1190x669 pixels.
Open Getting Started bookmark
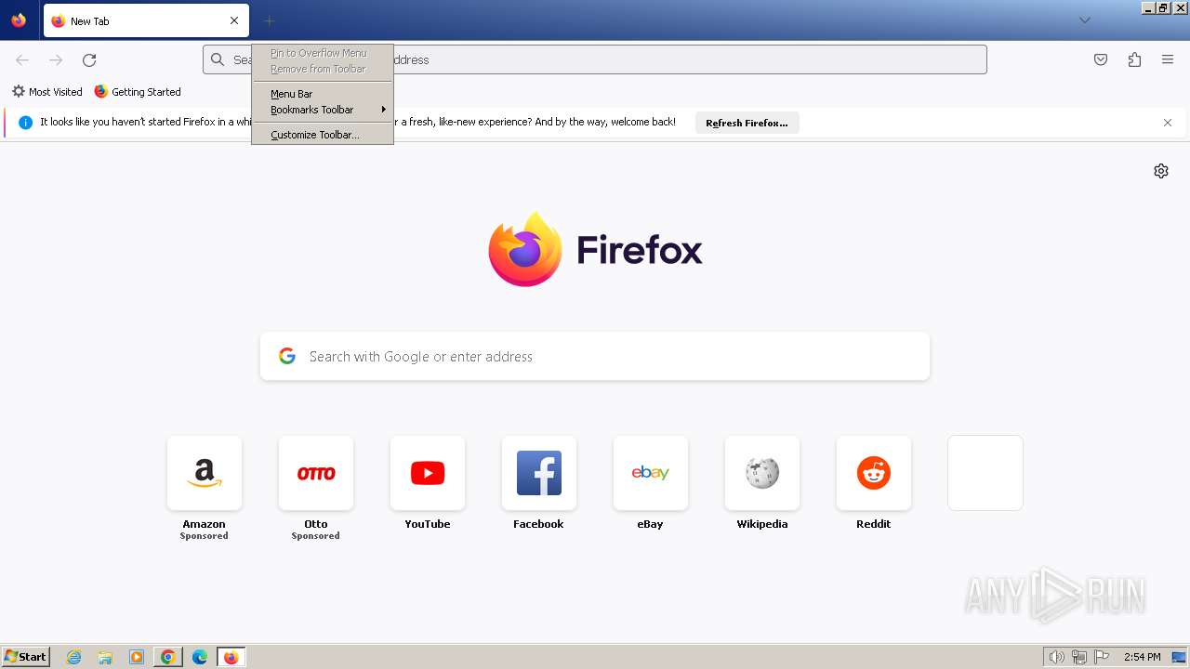pyautogui.click(x=138, y=92)
